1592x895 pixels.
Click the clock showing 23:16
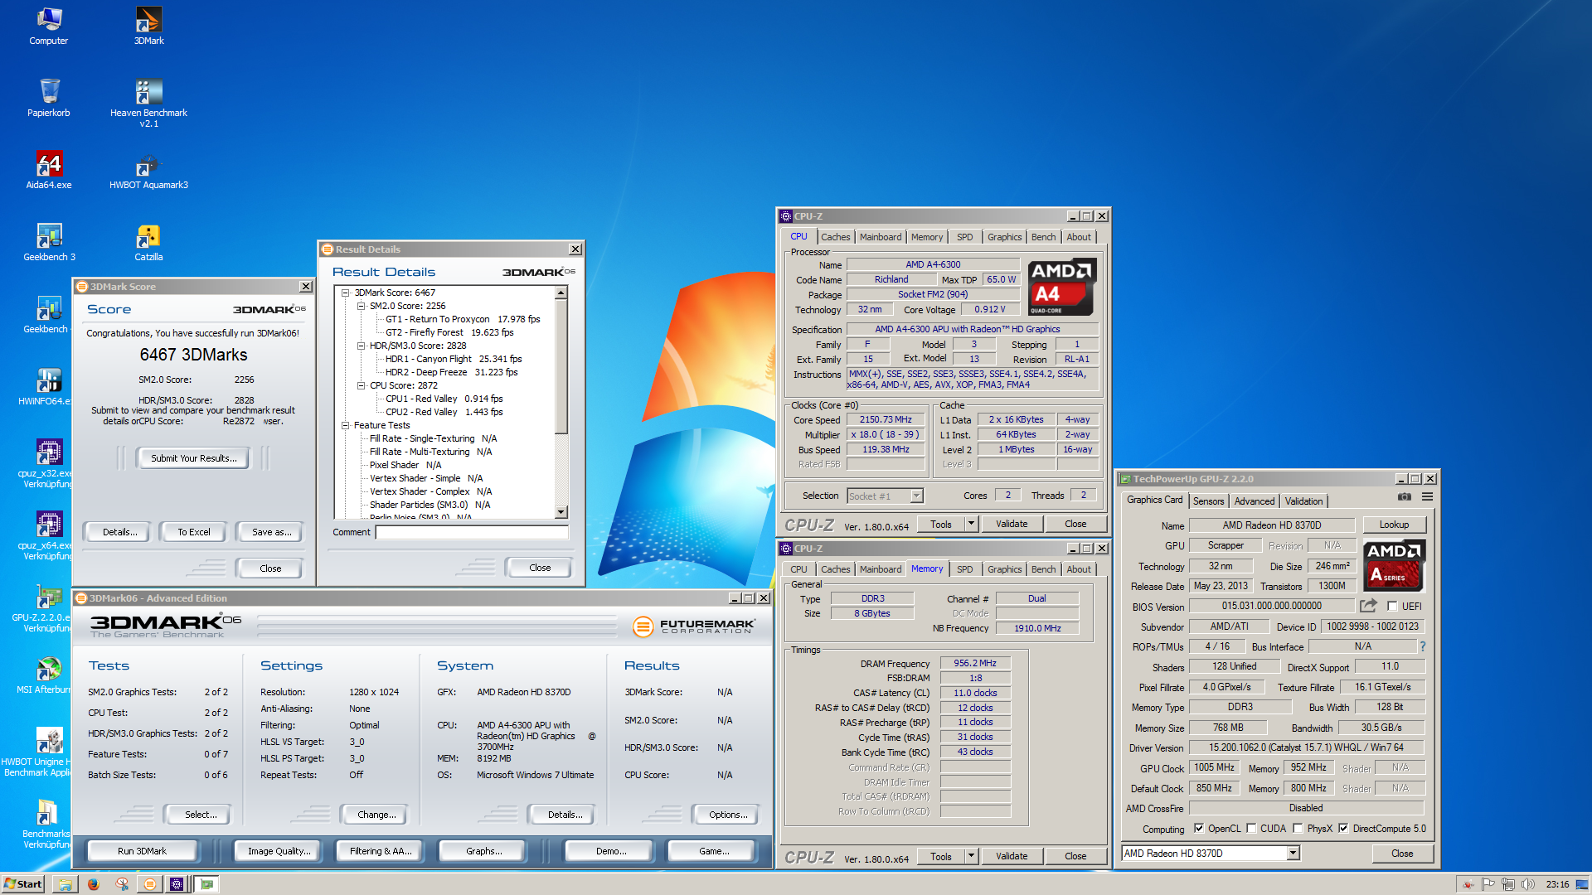point(1557,884)
